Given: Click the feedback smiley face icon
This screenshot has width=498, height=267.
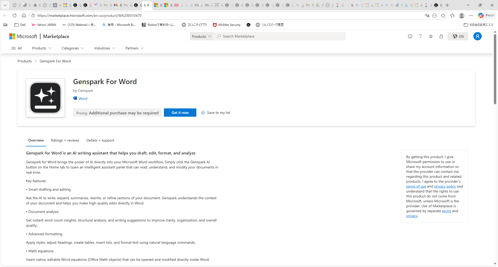Looking at the screenshot, I should pos(410,36).
